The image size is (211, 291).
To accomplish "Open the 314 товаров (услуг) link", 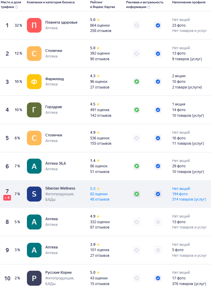I will coord(189,199).
